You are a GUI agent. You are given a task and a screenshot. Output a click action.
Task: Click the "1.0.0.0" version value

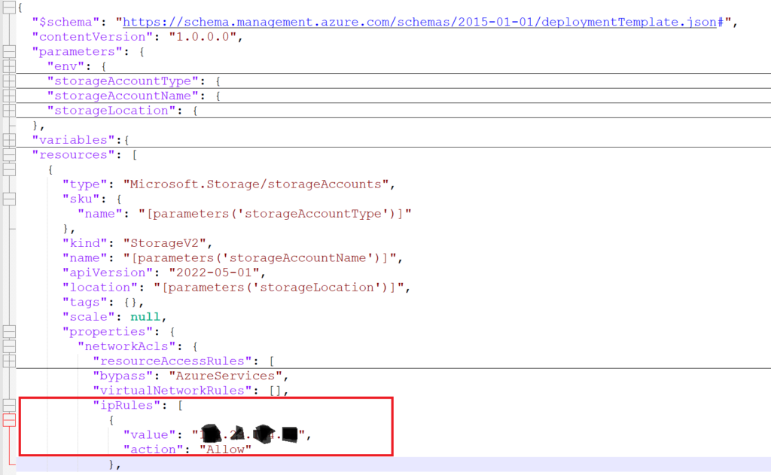click(x=203, y=37)
